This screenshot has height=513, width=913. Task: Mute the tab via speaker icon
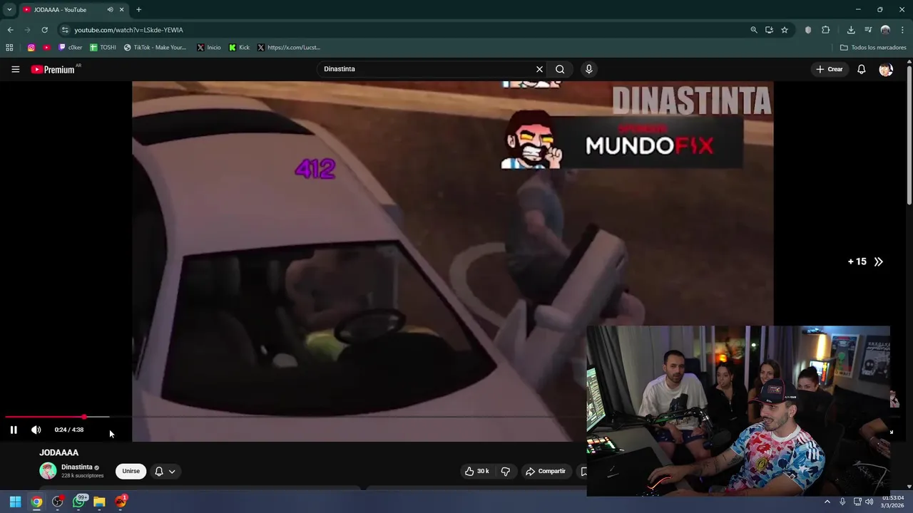[110, 9]
